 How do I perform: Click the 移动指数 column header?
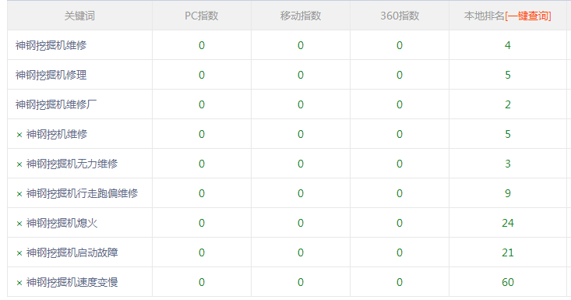tap(301, 16)
